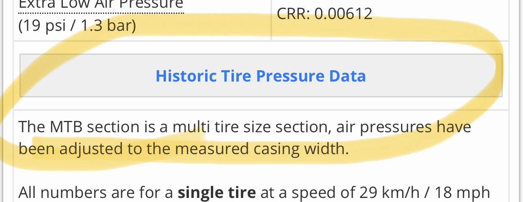The width and height of the screenshot is (523, 202).
Task: Expand the Historic Tire Pressure Data section
Action: pos(261,76)
